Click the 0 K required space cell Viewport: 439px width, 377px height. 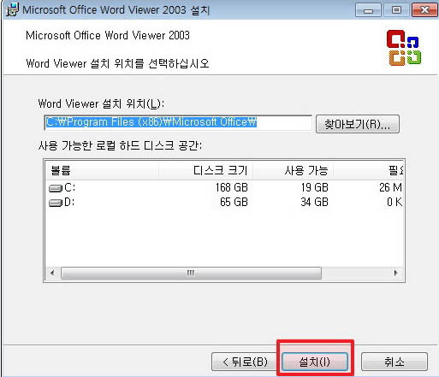coord(395,202)
